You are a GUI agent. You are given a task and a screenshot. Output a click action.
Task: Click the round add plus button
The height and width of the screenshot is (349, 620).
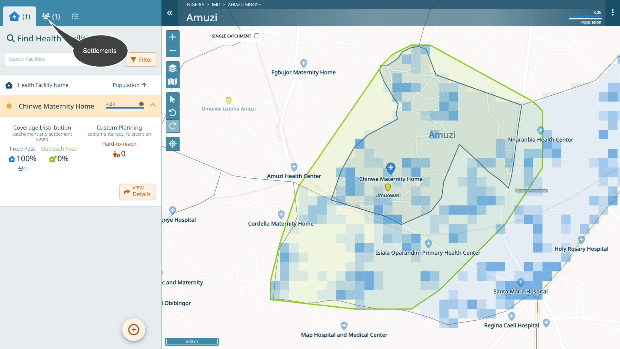tap(134, 330)
